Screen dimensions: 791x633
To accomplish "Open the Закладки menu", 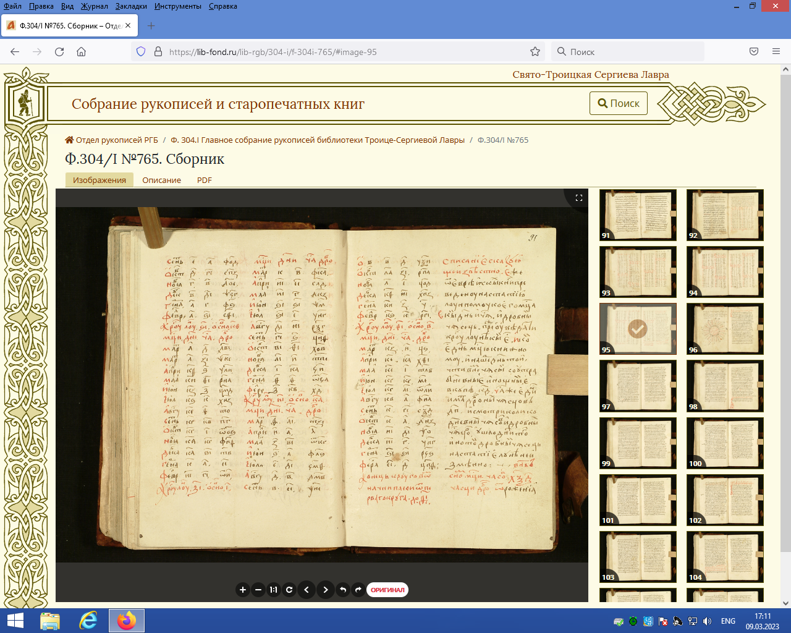I will [131, 6].
